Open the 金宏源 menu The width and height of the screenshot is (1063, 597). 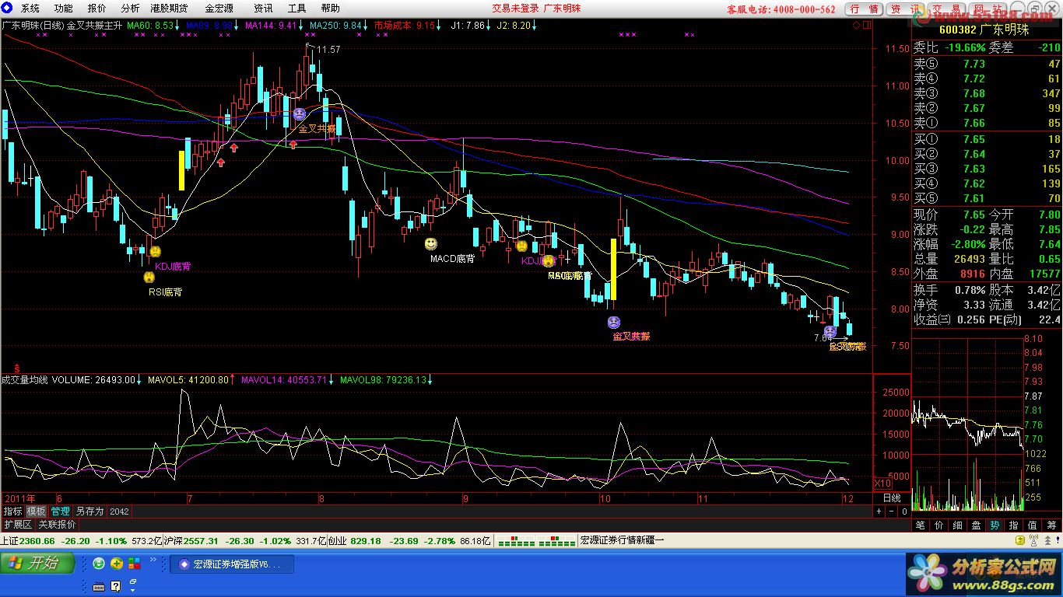[219, 9]
